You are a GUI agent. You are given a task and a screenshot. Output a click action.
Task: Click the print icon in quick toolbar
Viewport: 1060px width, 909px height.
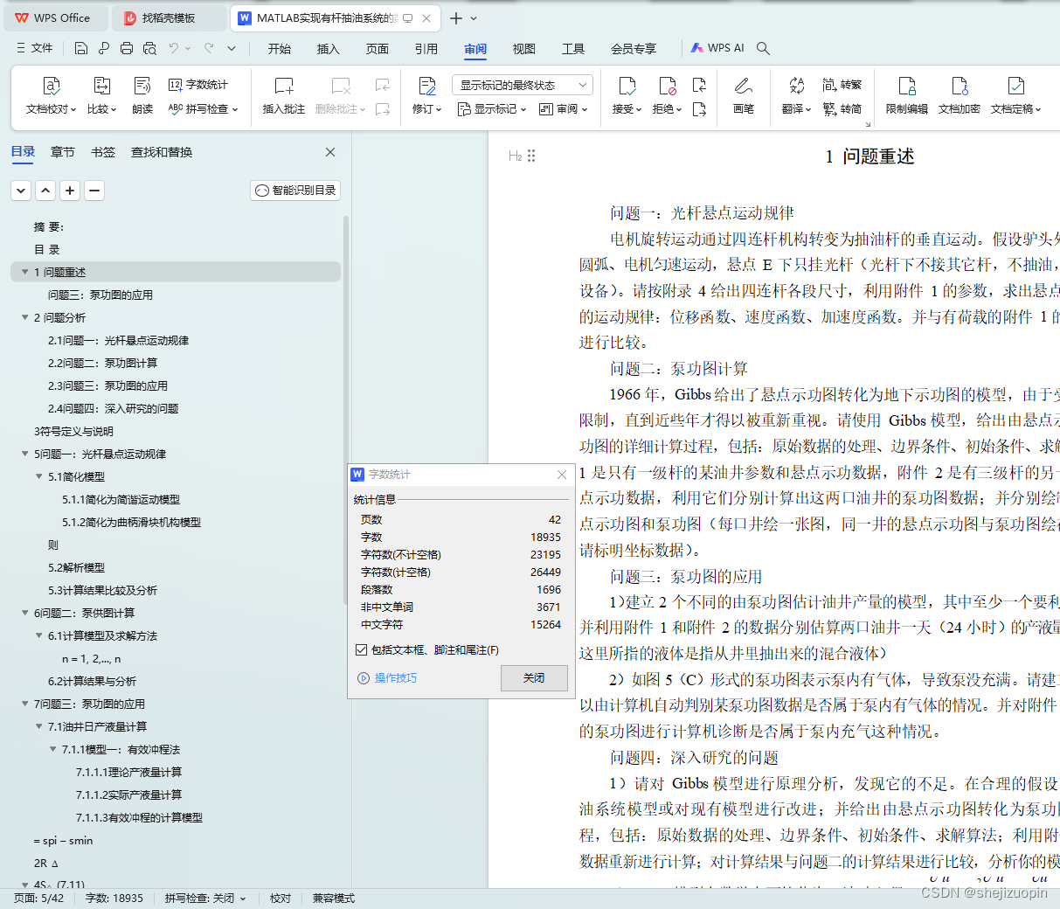pos(127,49)
